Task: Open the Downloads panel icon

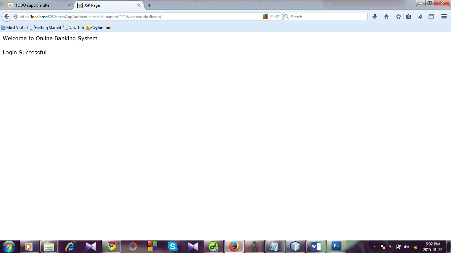Action: pyautogui.click(x=375, y=16)
